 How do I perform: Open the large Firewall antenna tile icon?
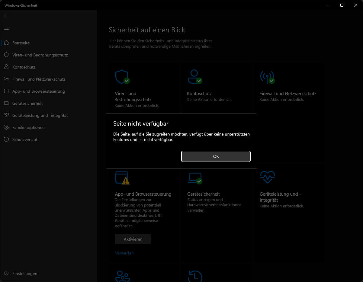[x=267, y=77]
